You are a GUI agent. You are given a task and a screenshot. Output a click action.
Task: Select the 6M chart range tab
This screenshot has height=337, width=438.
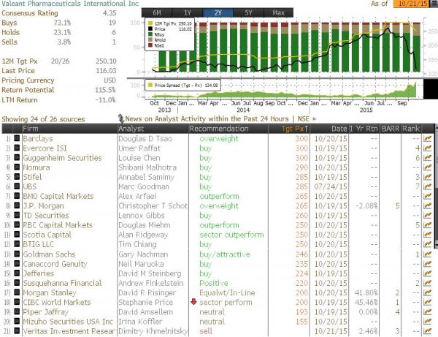(157, 13)
